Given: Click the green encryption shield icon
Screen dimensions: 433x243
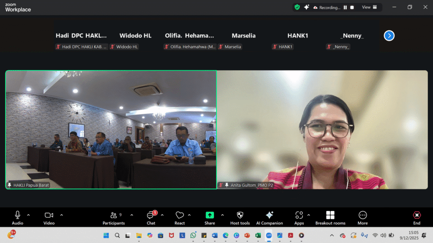Looking at the screenshot, I should tap(297, 7).
